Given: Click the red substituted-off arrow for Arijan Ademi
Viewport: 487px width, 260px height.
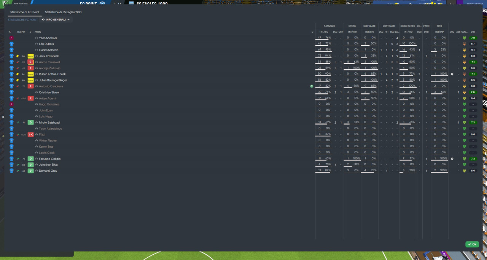Looking at the screenshot, I should pyautogui.click(x=30, y=99).
